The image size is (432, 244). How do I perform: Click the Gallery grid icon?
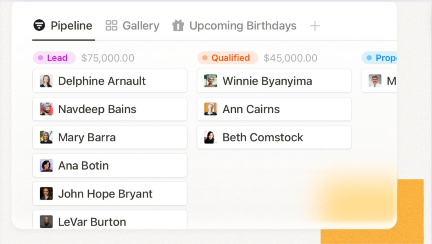pyautogui.click(x=112, y=26)
